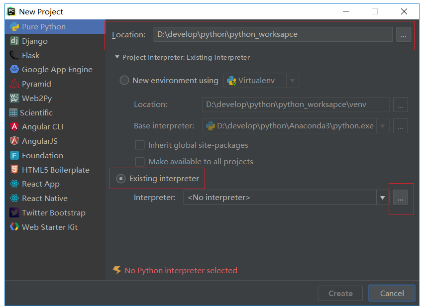Click the Web Starter Kit icon

coord(14,227)
